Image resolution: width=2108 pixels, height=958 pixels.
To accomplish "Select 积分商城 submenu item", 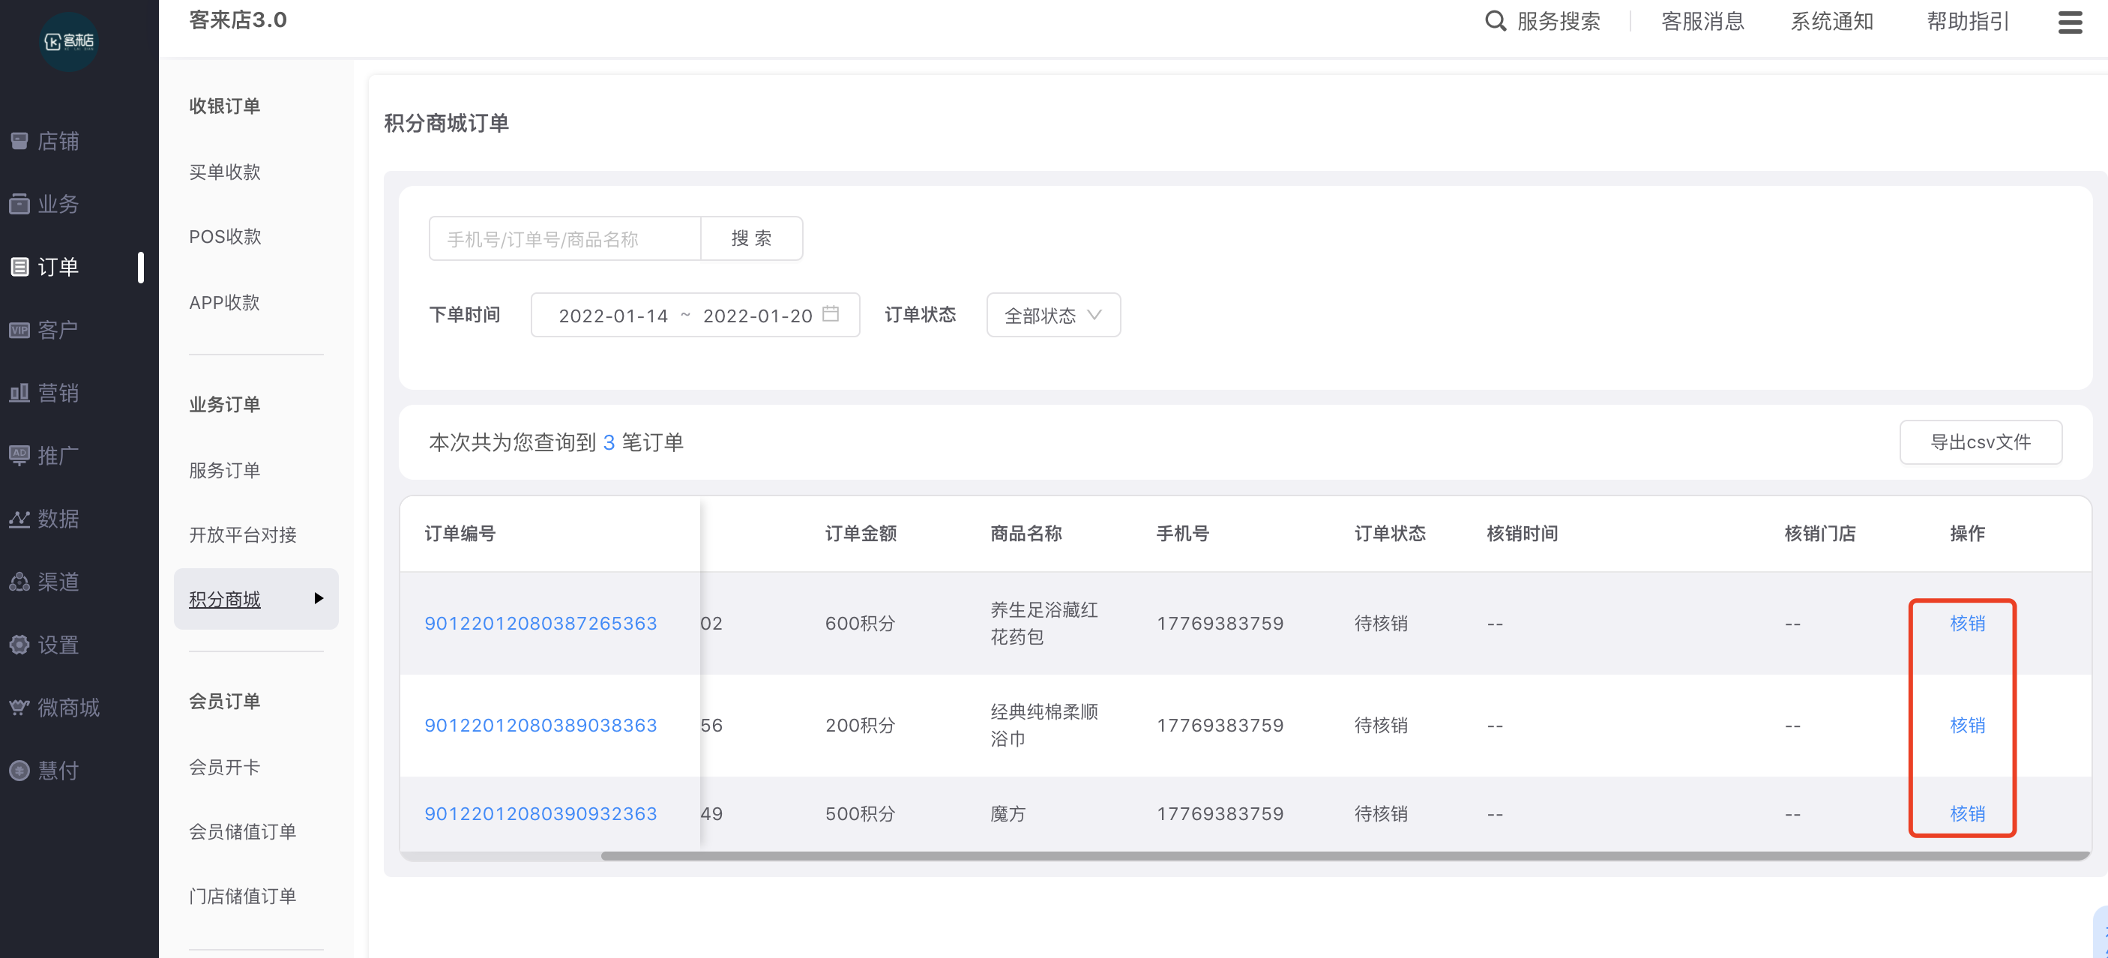I will (x=256, y=599).
